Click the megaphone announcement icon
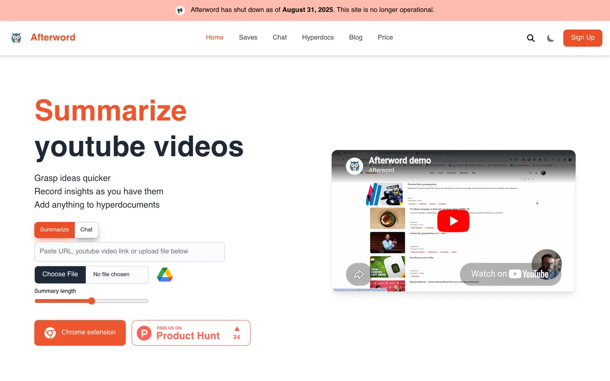This screenshot has width=610, height=381. tap(180, 10)
